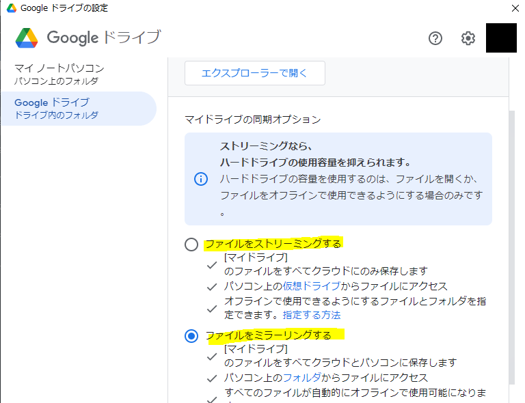The width and height of the screenshot is (525, 403).
Task: Open the 指定する方法 link
Action: click(x=312, y=315)
